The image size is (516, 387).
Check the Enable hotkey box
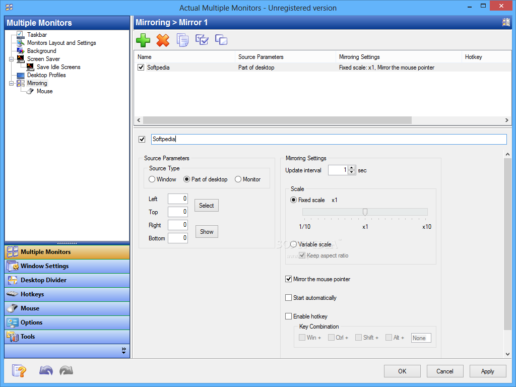point(288,316)
